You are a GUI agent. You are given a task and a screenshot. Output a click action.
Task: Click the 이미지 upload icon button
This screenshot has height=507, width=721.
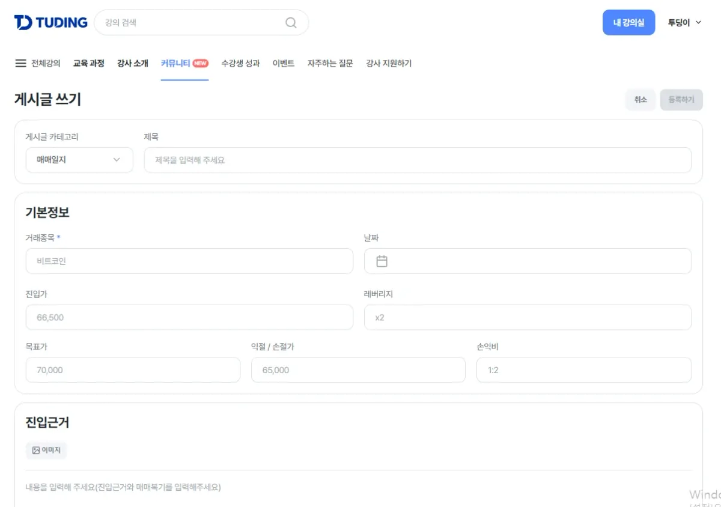(x=46, y=450)
